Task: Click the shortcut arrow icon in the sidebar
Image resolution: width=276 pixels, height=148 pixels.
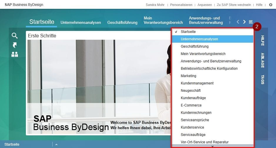Action: point(15,45)
